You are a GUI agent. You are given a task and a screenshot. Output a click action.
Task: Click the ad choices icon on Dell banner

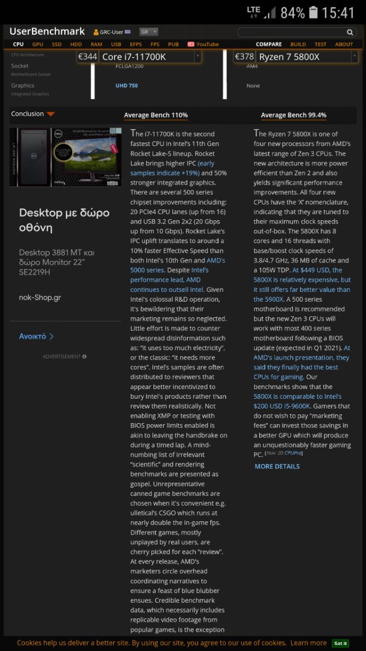[x=118, y=131]
